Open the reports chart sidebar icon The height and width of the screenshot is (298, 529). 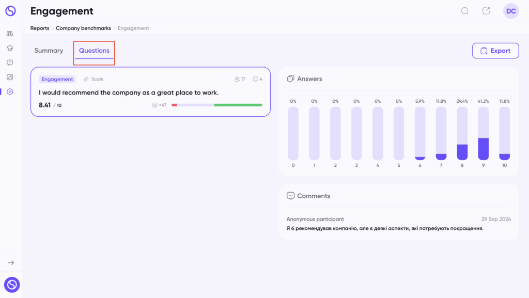(10, 77)
